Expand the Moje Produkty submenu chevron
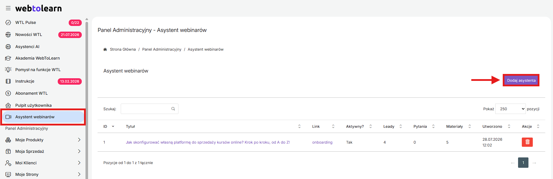This screenshot has height=179, width=553. pos(79,140)
